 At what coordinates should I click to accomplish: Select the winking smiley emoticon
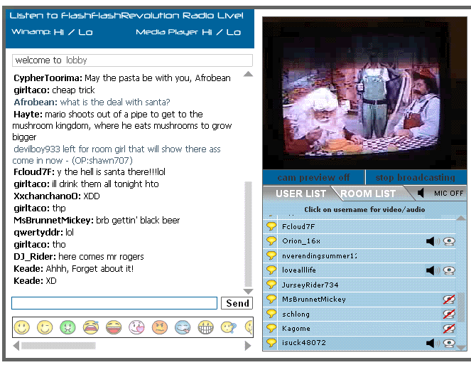tap(45, 327)
